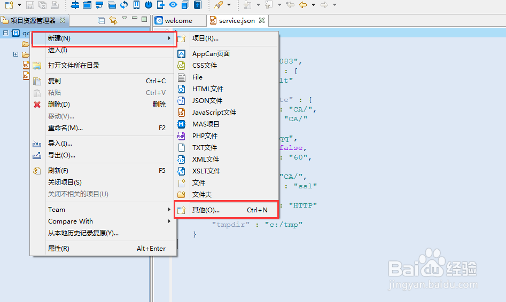Select 重命名(M)... option
This screenshot has width=506, height=302.
[103, 128]
